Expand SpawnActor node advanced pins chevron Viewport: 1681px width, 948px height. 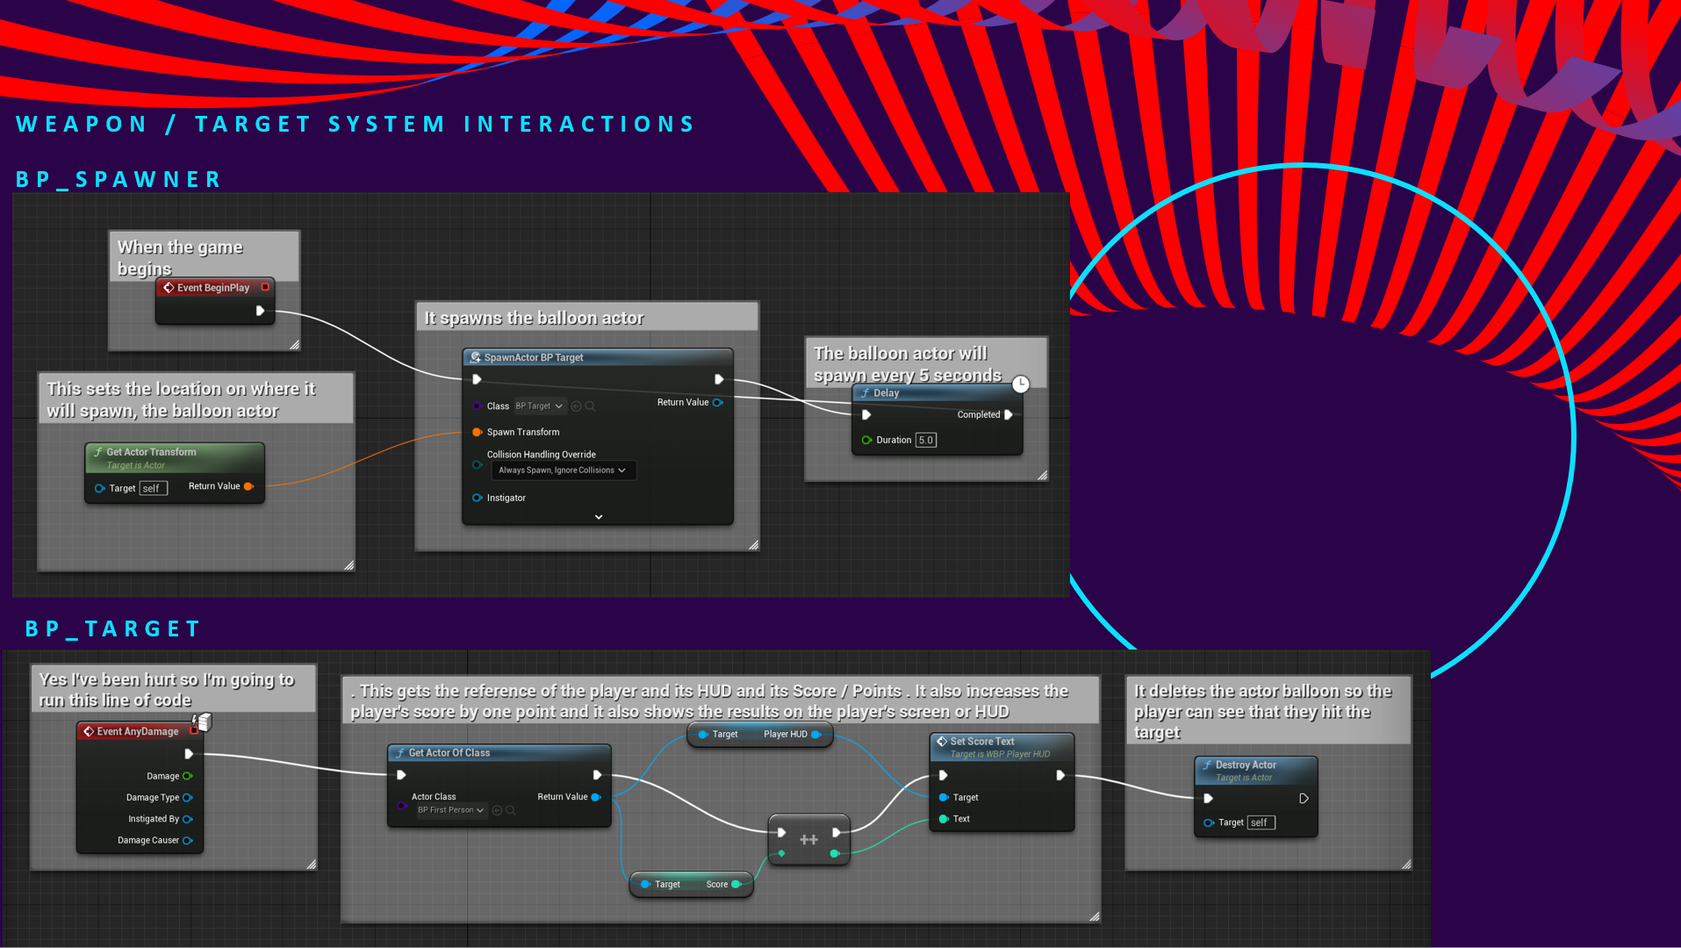click(599, 517)
